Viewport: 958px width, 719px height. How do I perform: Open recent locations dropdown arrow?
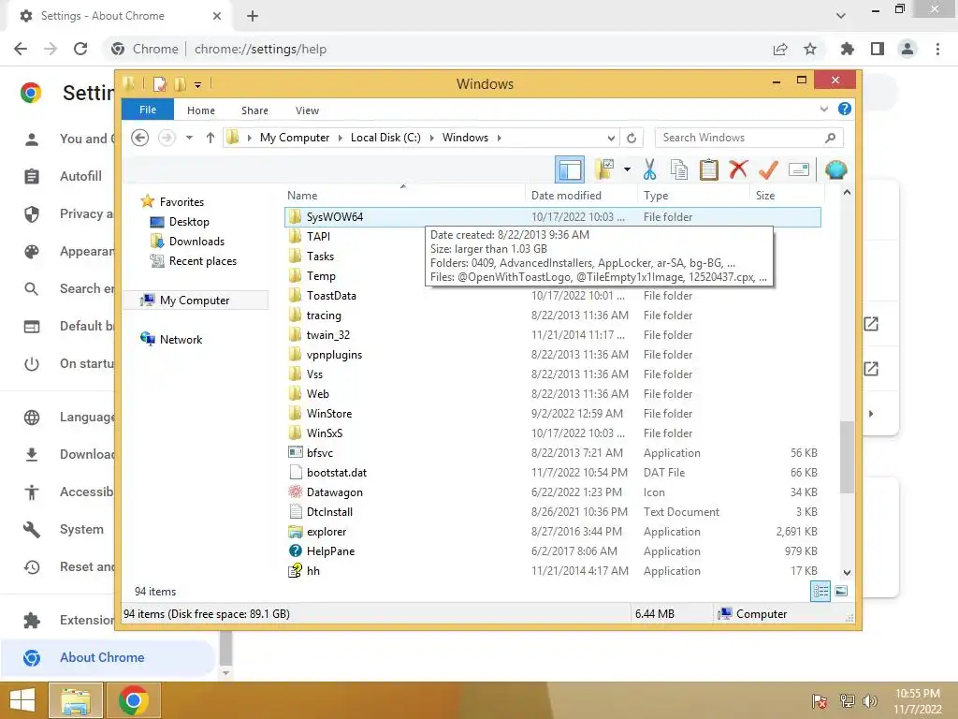[189, 138]
